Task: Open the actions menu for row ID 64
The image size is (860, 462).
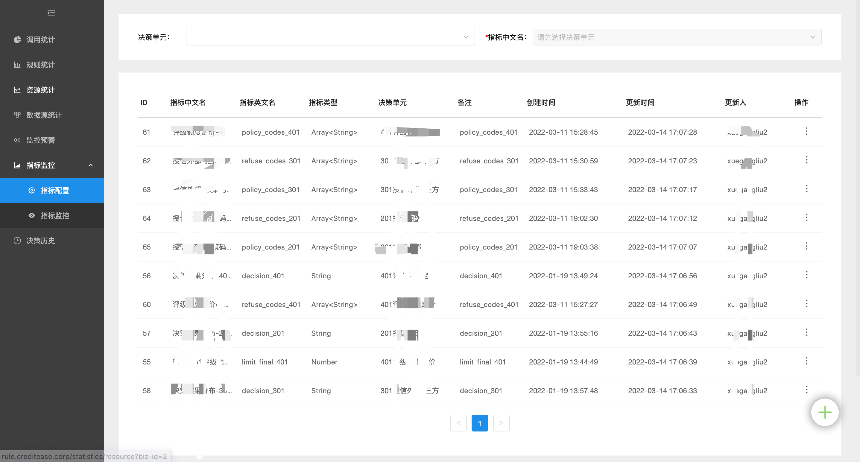Action: click(x=806, y=217)
